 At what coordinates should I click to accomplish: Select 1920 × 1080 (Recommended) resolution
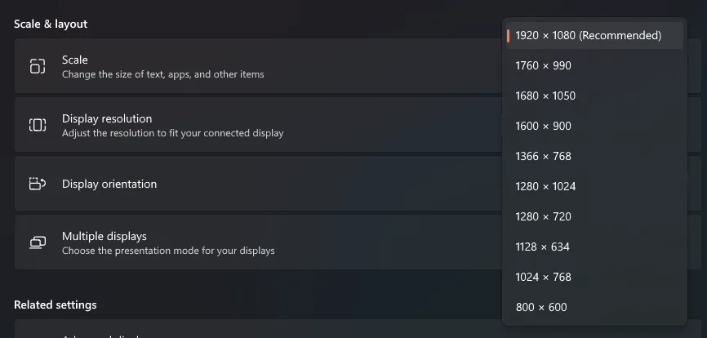[x=588, y=35]
